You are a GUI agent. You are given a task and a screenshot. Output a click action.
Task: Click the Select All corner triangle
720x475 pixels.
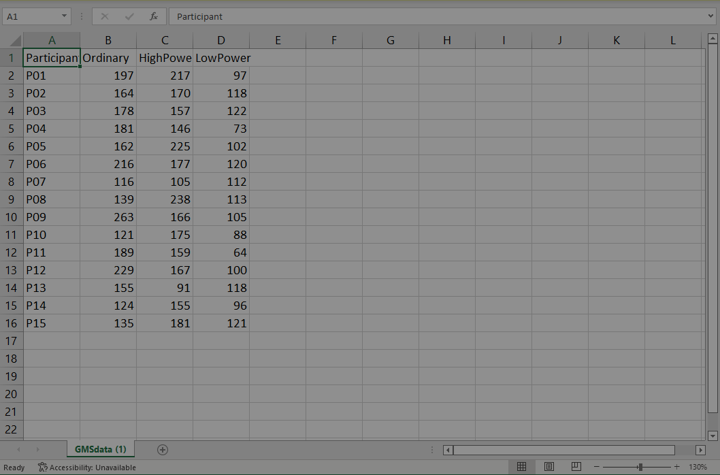tap(15, 40)
